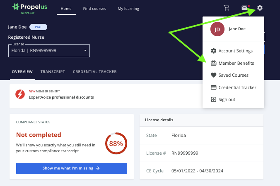Screen dimensions: 280x186
Task: Open Saved Courses menu entry
Action: (x=233, y=75)
